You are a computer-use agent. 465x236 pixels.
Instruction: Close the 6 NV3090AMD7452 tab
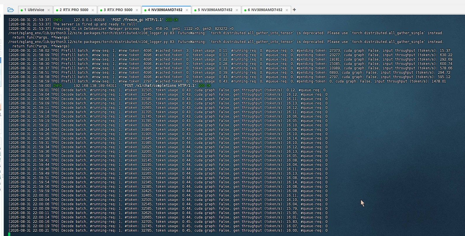(287, 10)
